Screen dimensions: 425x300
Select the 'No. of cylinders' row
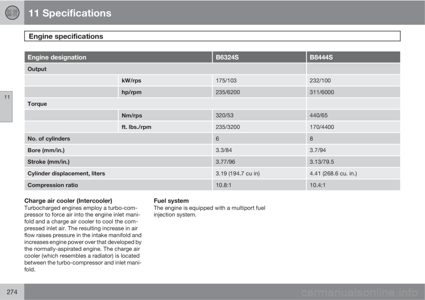[212, 138]
